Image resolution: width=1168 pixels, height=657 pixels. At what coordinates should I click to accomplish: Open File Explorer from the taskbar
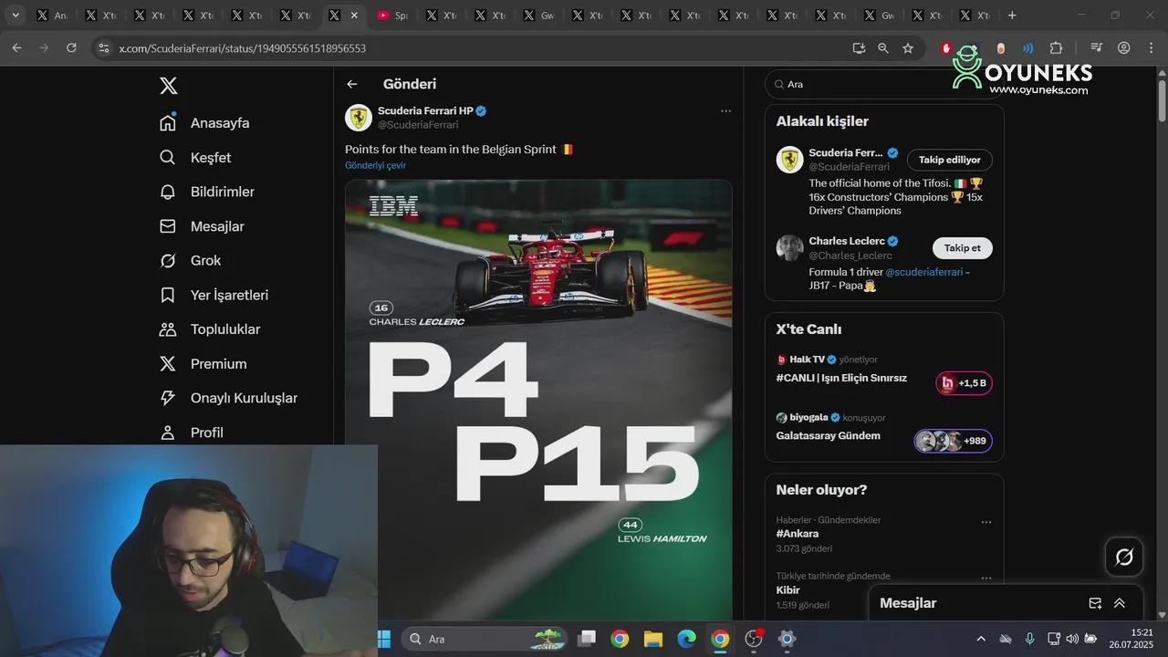[x=652, y=639]
